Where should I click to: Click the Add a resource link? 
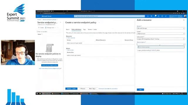[x=70, y=38]
